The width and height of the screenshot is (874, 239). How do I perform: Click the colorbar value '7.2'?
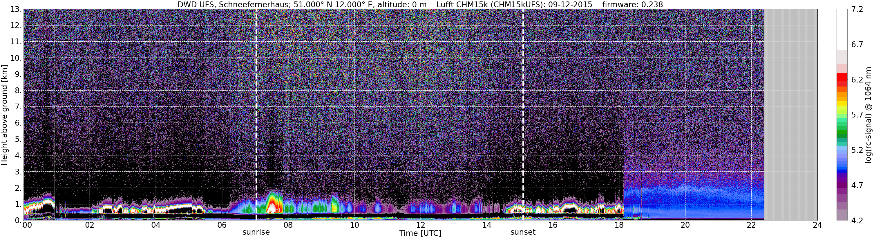(857, 10)
